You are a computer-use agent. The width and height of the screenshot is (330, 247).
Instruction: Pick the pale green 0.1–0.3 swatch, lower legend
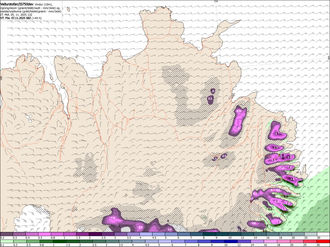(x=6, y=241)
